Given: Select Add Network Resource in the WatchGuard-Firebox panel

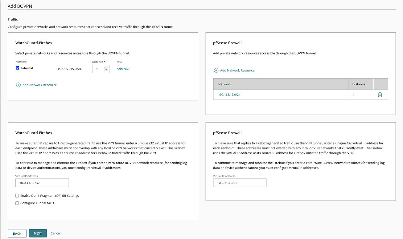Looking at the screenshot, I should click(39, 85).
